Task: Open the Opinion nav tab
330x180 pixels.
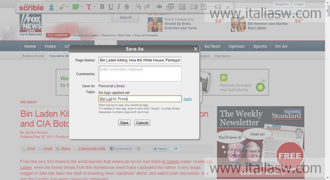Action: pos(237,46)
